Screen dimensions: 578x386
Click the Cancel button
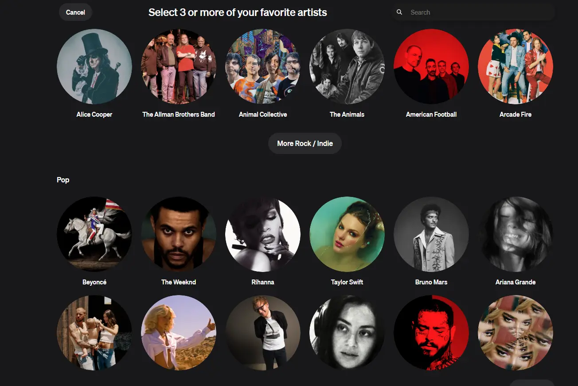(75, 12)
